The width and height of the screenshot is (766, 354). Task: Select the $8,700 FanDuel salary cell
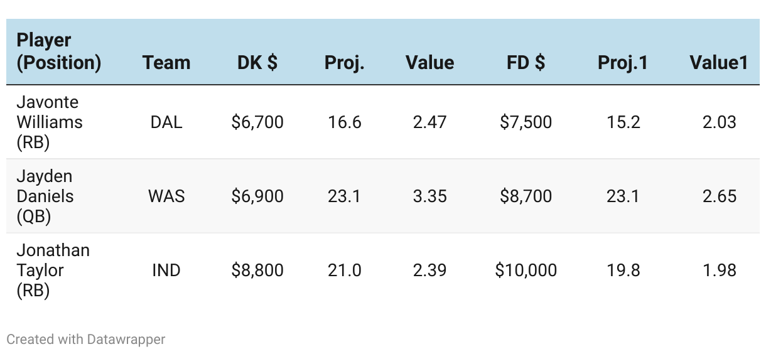coord(526,196)
